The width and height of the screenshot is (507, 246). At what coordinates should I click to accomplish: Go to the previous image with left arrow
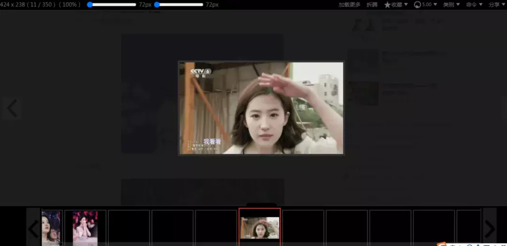[x=12, y=109]
